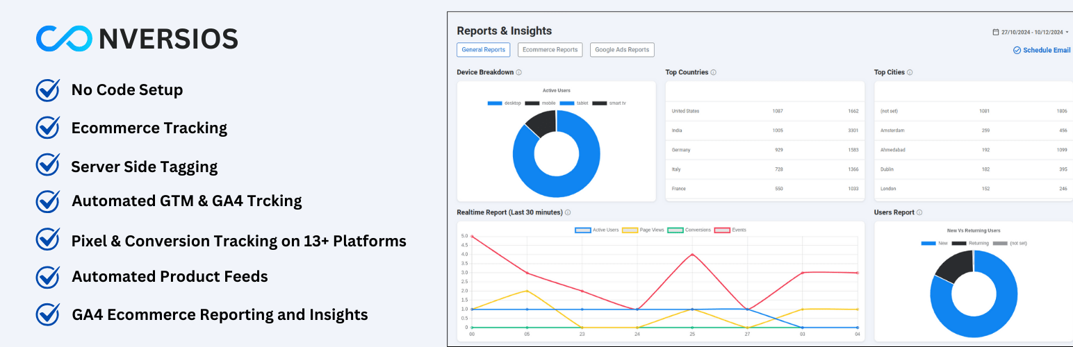Click the Conversios infinity logo icon

click(x=64, y=38)
